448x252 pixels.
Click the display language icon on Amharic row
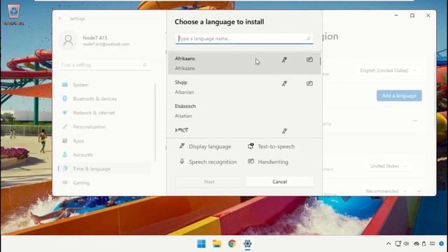(x=284, y=131)
